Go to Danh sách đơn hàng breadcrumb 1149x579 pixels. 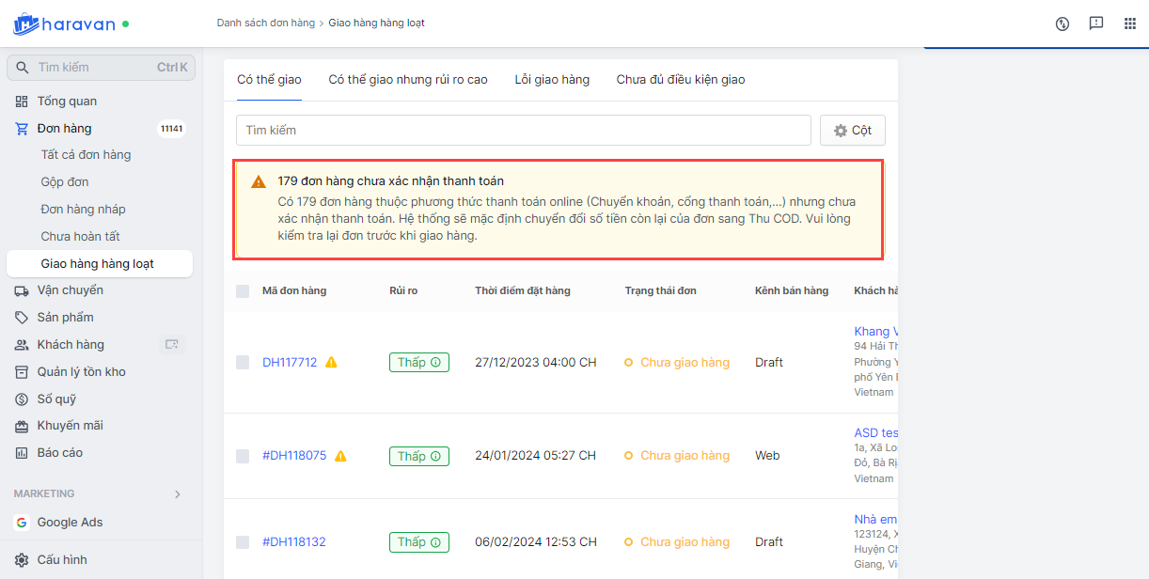265,23
